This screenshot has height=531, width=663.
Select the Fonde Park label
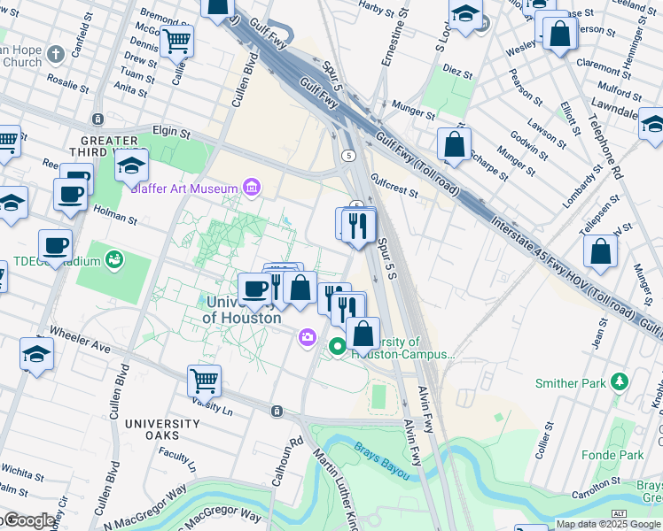coord(612,455)
